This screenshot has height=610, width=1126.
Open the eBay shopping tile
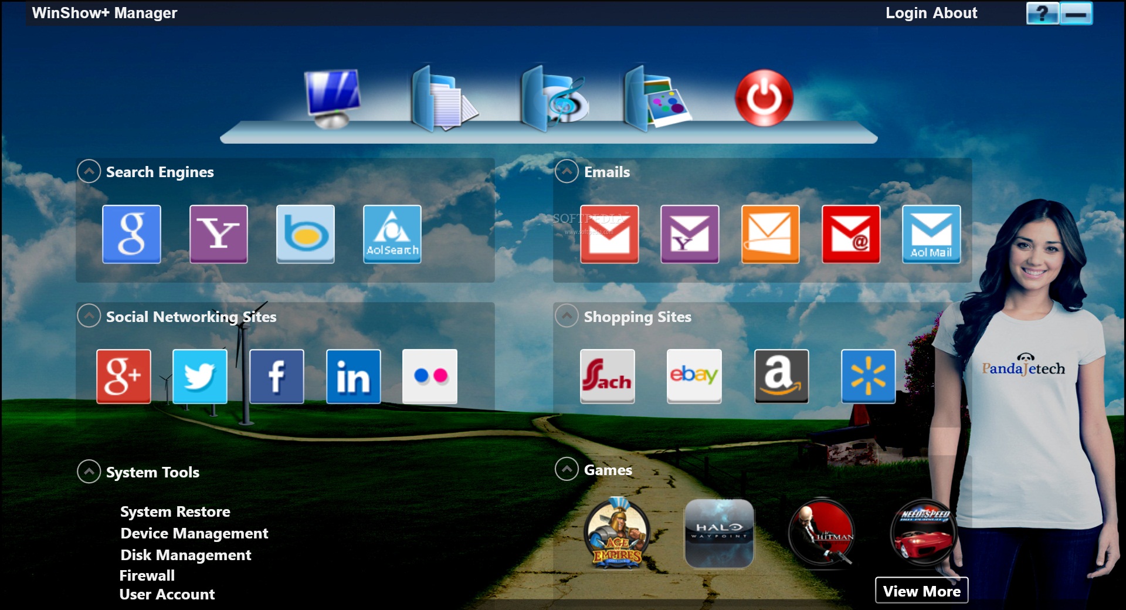(x=694, y=377)
